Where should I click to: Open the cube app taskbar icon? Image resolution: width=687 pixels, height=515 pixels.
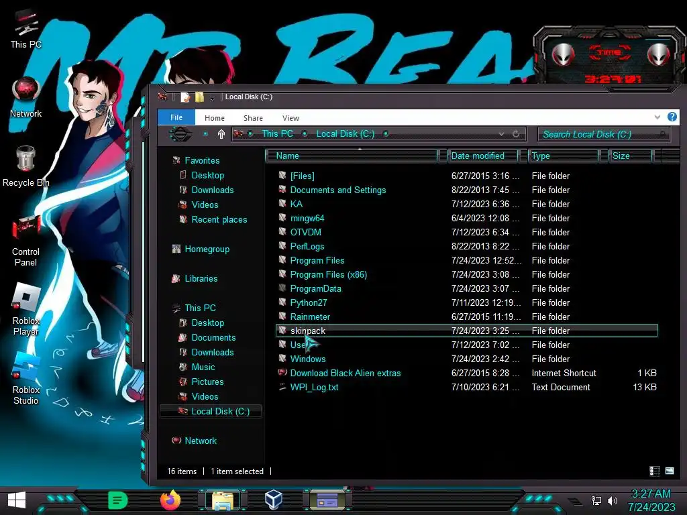(x=274, y=499)
